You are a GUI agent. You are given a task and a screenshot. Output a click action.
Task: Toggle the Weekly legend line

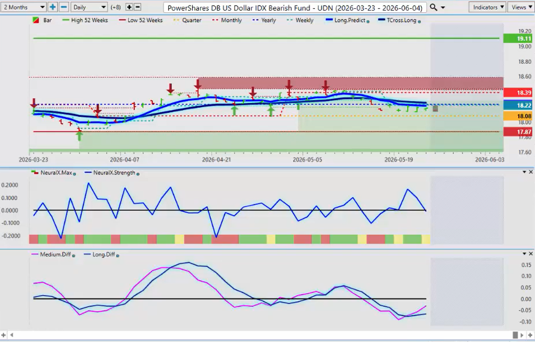click(x=300, y=20)
